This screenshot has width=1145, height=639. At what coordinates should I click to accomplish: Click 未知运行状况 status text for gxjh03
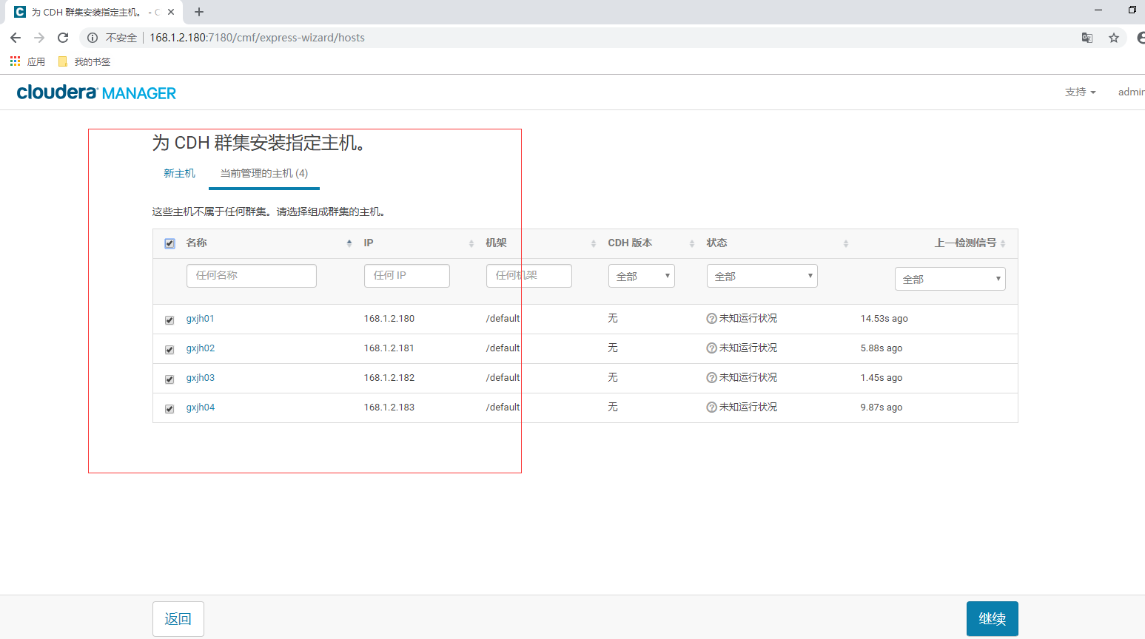748,377
